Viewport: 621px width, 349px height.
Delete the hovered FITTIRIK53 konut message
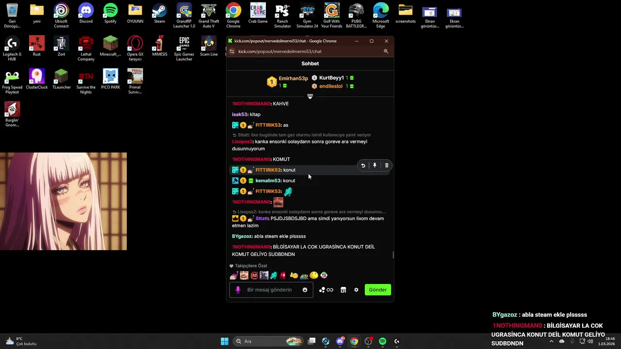coord(387,166)
